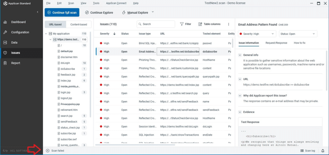Select search.jsp in the tree
The image size is (329, 155).
coord(67,116)
